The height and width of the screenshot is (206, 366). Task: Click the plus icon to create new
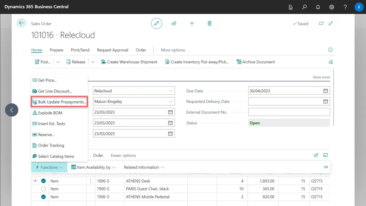pyautogui.click(x=192, y=23)
